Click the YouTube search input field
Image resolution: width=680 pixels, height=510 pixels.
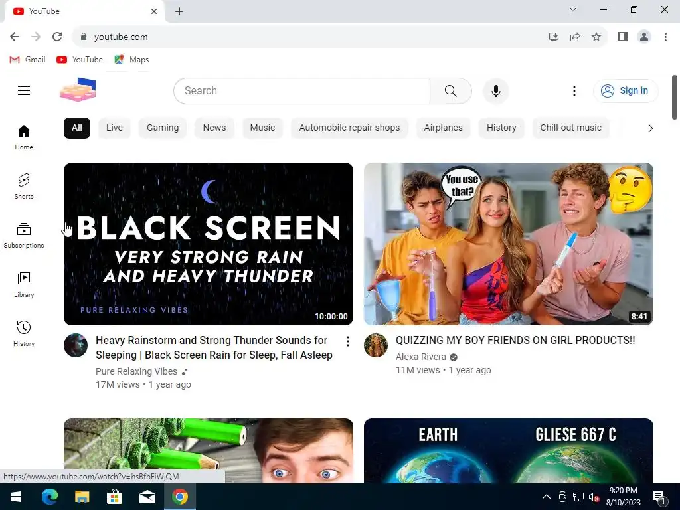[302, 91]
